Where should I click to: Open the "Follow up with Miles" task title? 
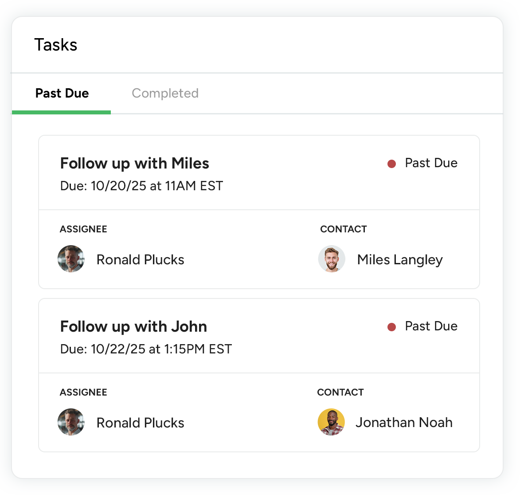pyautogui.click(x=134, y=163)
